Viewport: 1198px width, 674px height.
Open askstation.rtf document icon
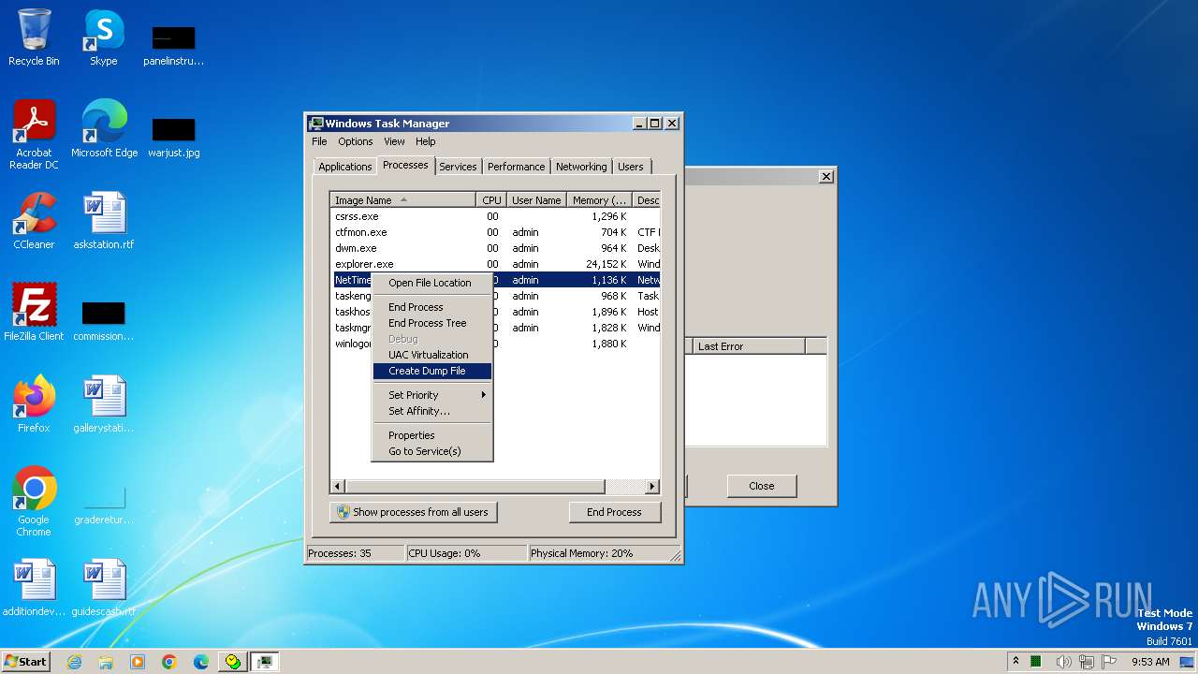point(104,221)
